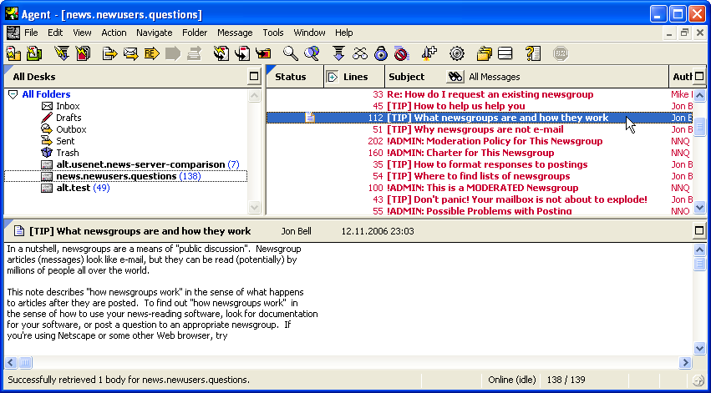Click the red ignore-thread toolbar icon
Screen dimensions: 711x393
401,54
